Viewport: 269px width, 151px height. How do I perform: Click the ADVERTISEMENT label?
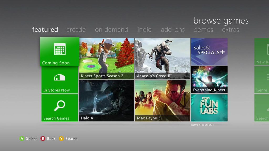click(203, 125)
